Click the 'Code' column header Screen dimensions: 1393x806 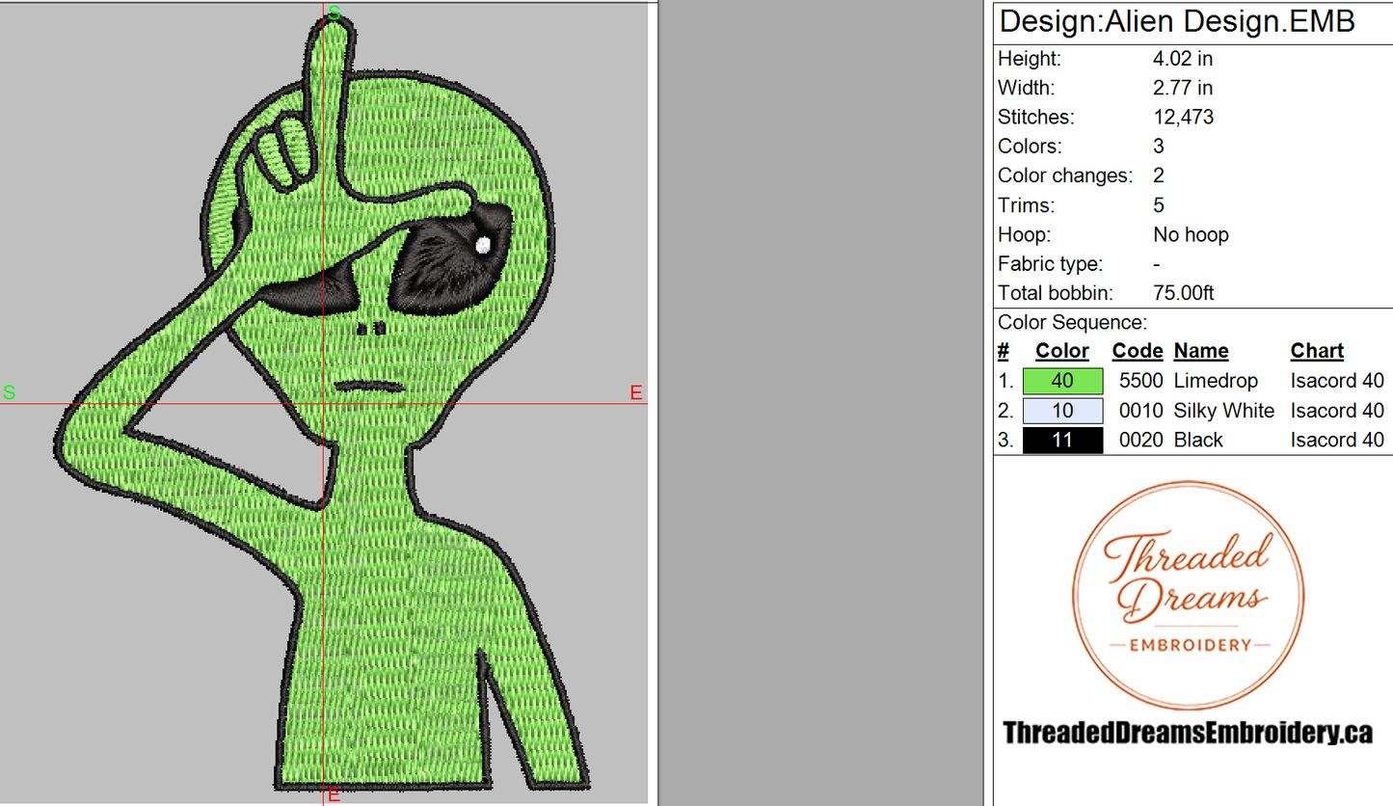point(1138,351)
